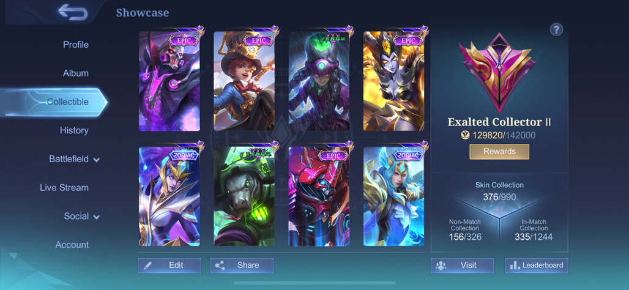Click the people icon on Visit
Viewport: 629px width, 290px height.
coord(441,265)
